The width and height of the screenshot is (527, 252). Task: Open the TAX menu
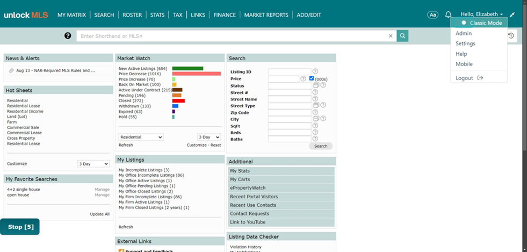coord(178,15)
